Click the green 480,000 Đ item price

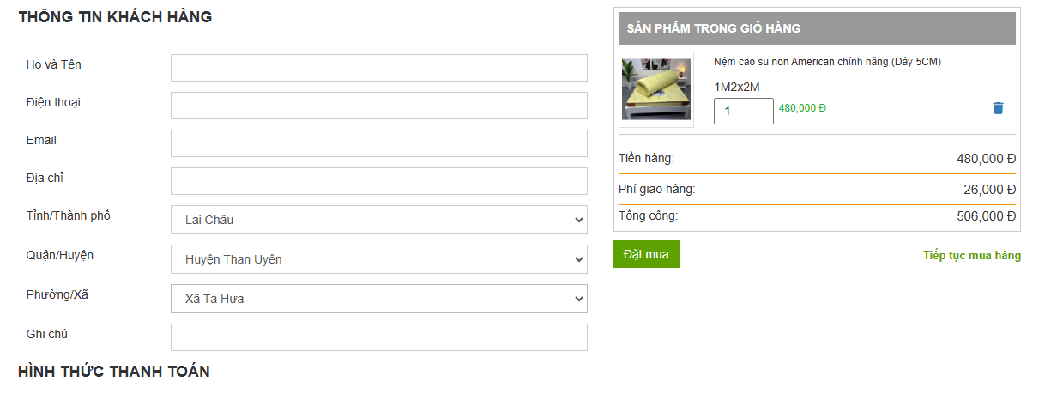[x=802, y=108]
